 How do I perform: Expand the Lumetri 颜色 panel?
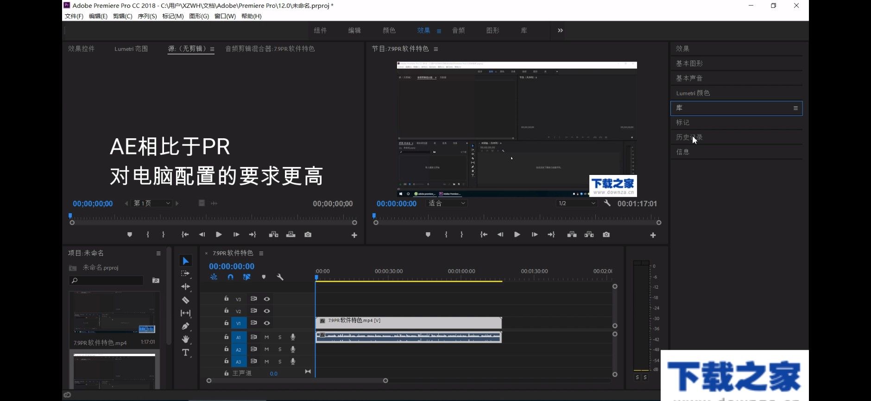(x=737, y=93)
